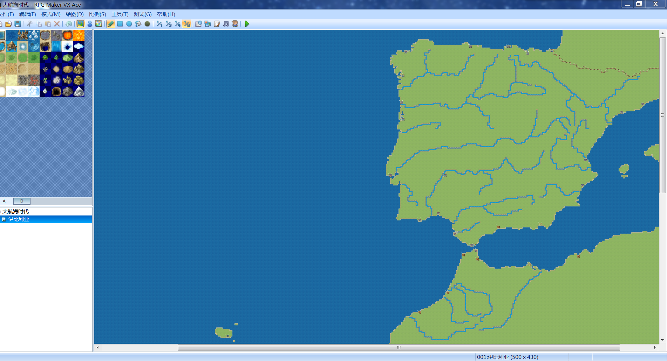
Task: Click the Copy toolbar icon
Action: [x=39, y=24]
